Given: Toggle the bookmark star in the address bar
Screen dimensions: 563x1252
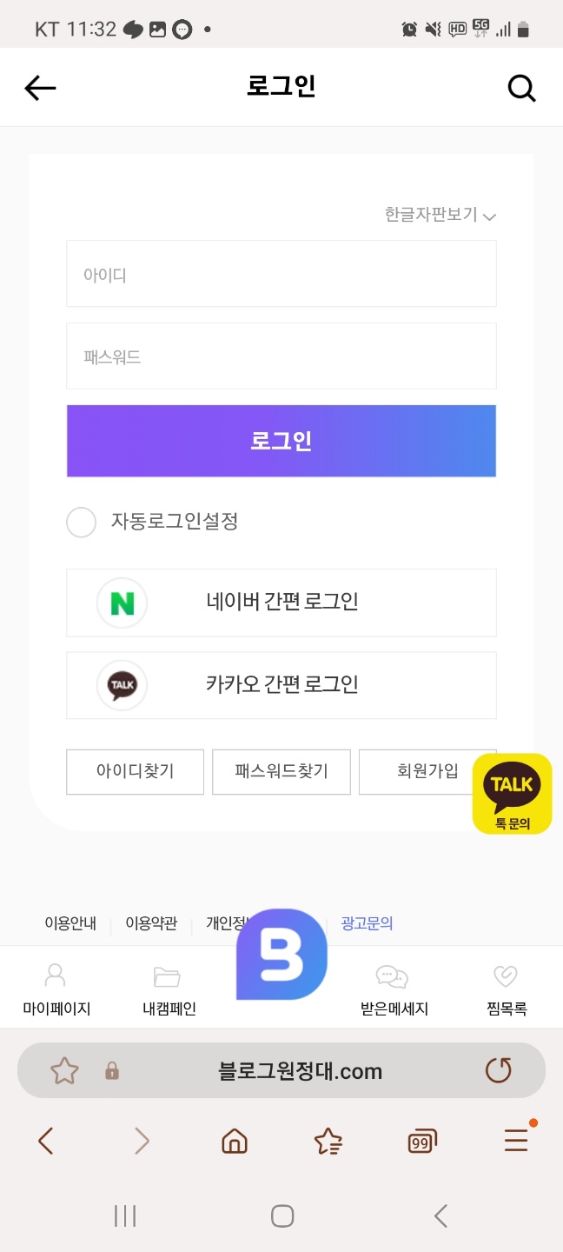Looking at the screenshot, I should pyautogui.click(x=65, y=1070).
